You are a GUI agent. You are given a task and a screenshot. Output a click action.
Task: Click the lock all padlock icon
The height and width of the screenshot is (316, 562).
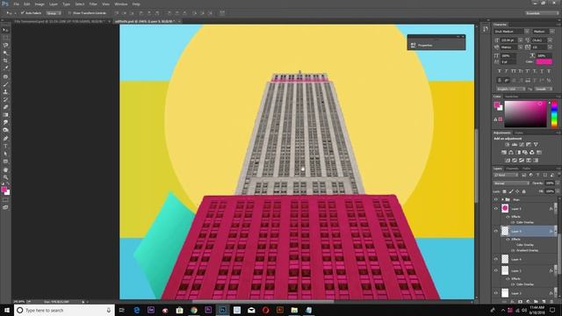[x=524, y=191]
